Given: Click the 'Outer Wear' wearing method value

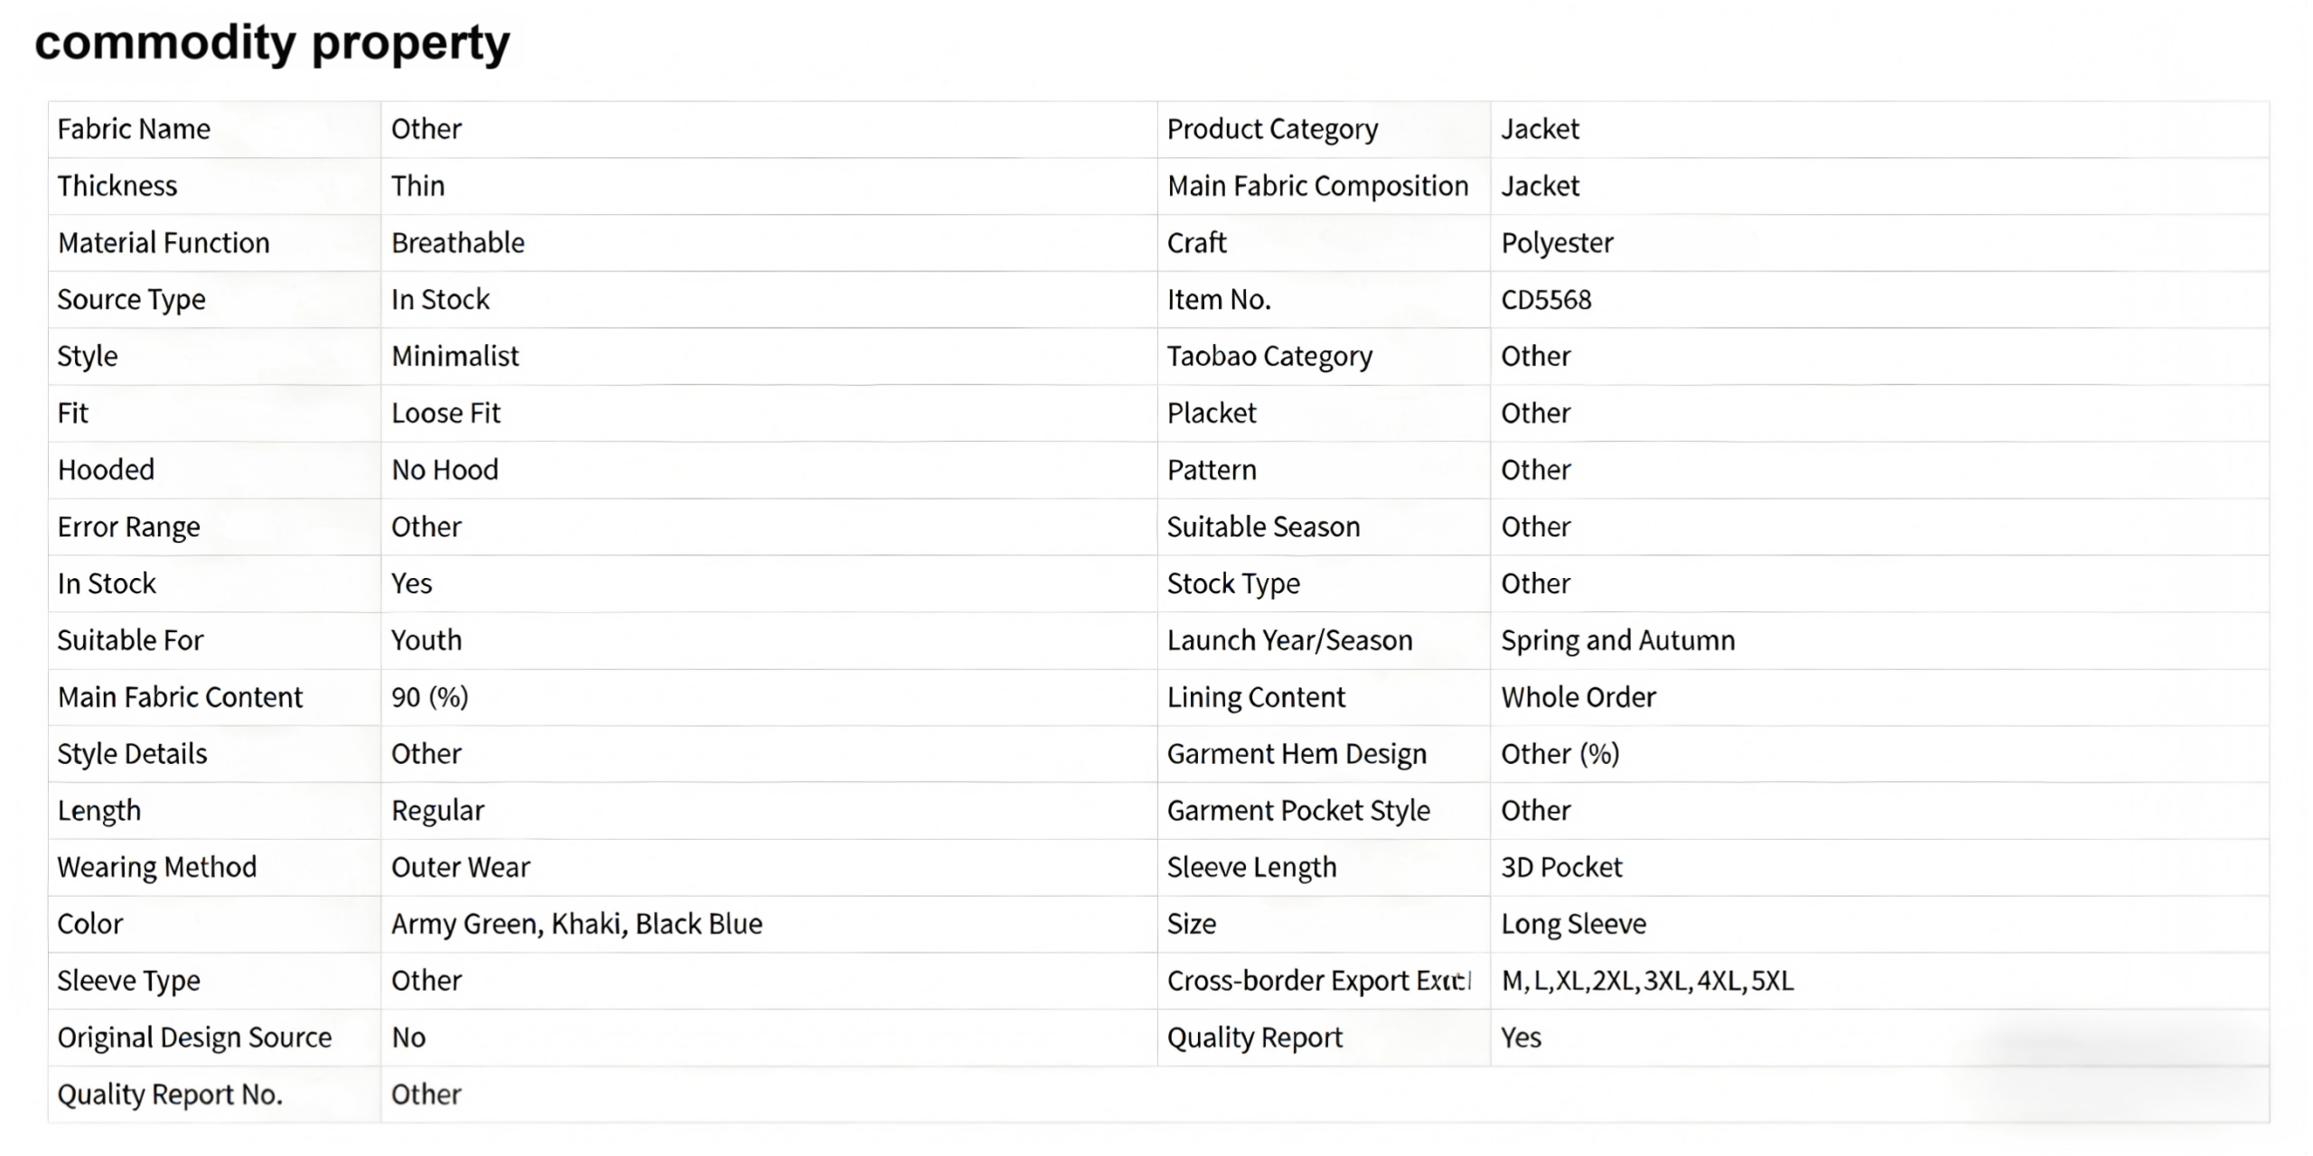Looking at the screenshot, I should coord(461,867).
